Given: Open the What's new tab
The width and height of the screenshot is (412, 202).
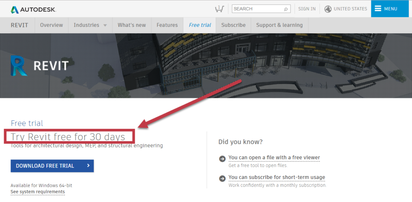Looking at the screenshot, I should click(x=132, y=25).
